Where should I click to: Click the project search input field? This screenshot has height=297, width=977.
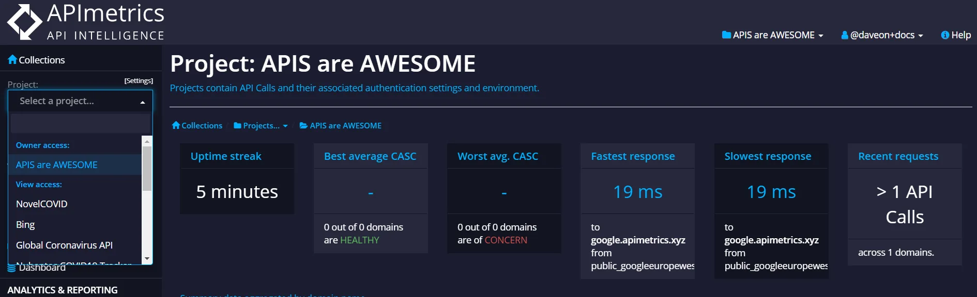point(81,124)
